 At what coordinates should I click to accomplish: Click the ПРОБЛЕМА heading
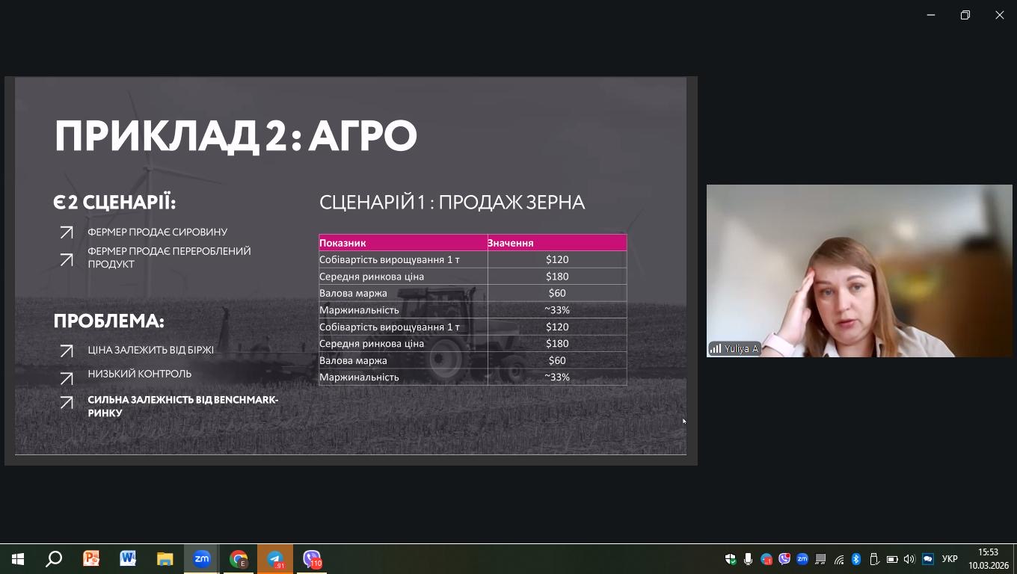click(108, 321)
